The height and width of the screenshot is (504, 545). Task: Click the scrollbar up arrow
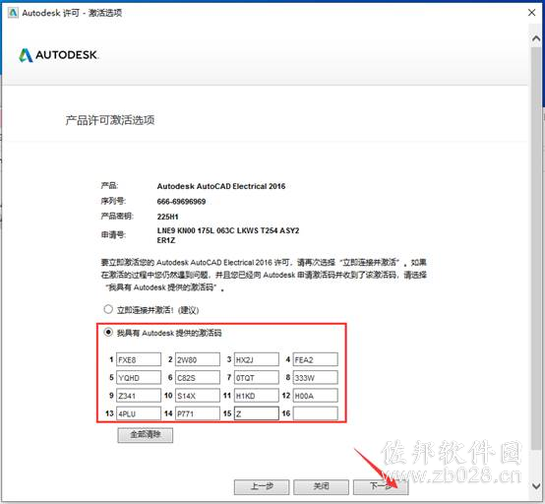coord(536,38)
